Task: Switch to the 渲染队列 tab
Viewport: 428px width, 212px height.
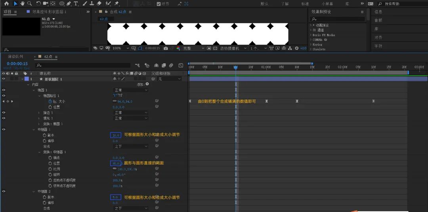Action: click(15, 57)
